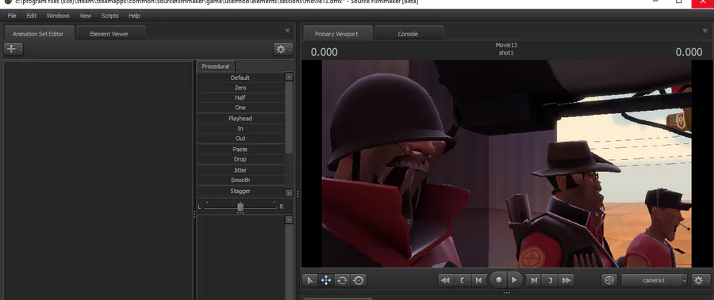Click the right 0.000 timecode display
This screenshot has width=714, height=300.
tap(689, 52)
